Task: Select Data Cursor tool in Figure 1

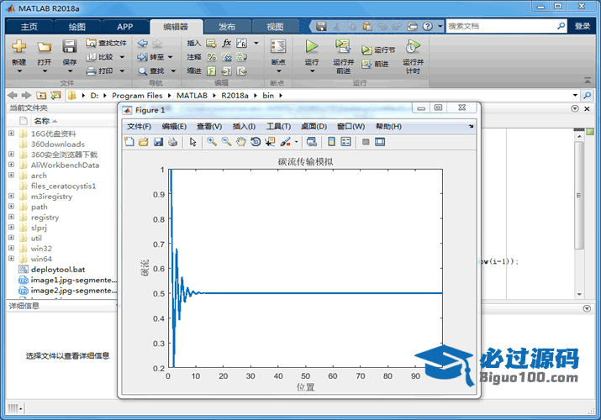Action: 270,142
